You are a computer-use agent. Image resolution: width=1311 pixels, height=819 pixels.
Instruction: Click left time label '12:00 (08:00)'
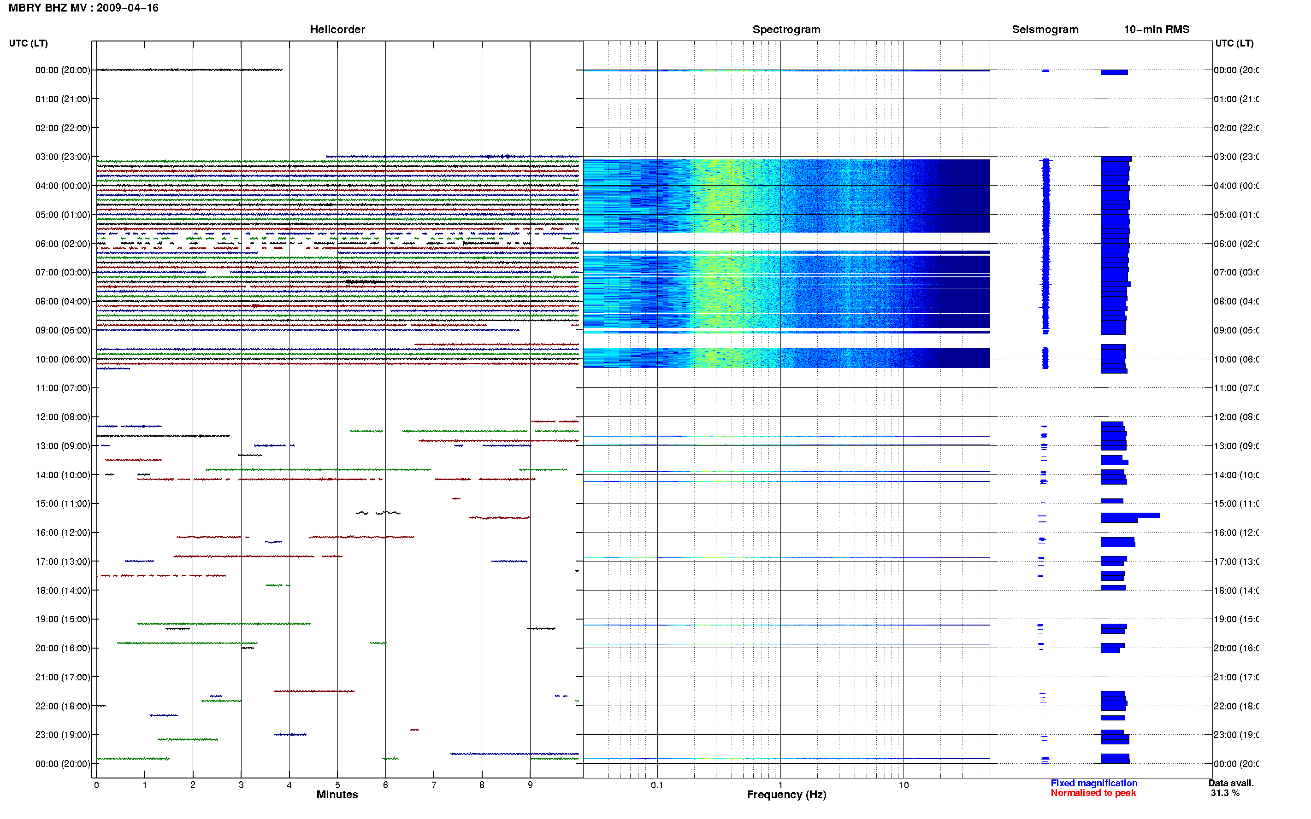click(63, 417)
